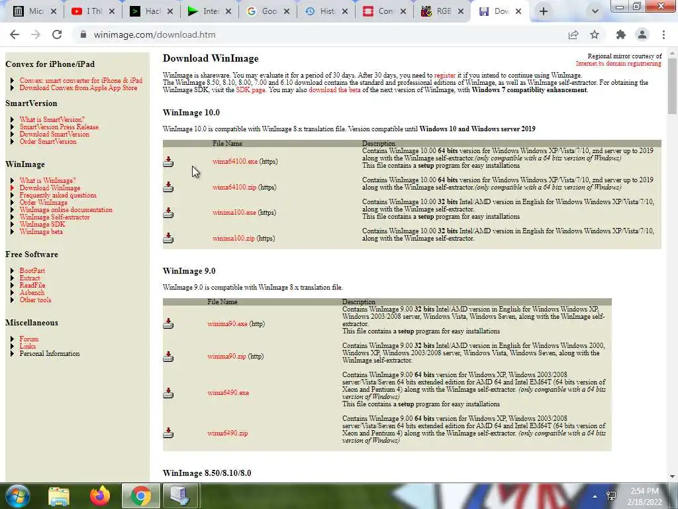
Task: Open the 'Forum' sidebar link
Action: pos(29,339)
